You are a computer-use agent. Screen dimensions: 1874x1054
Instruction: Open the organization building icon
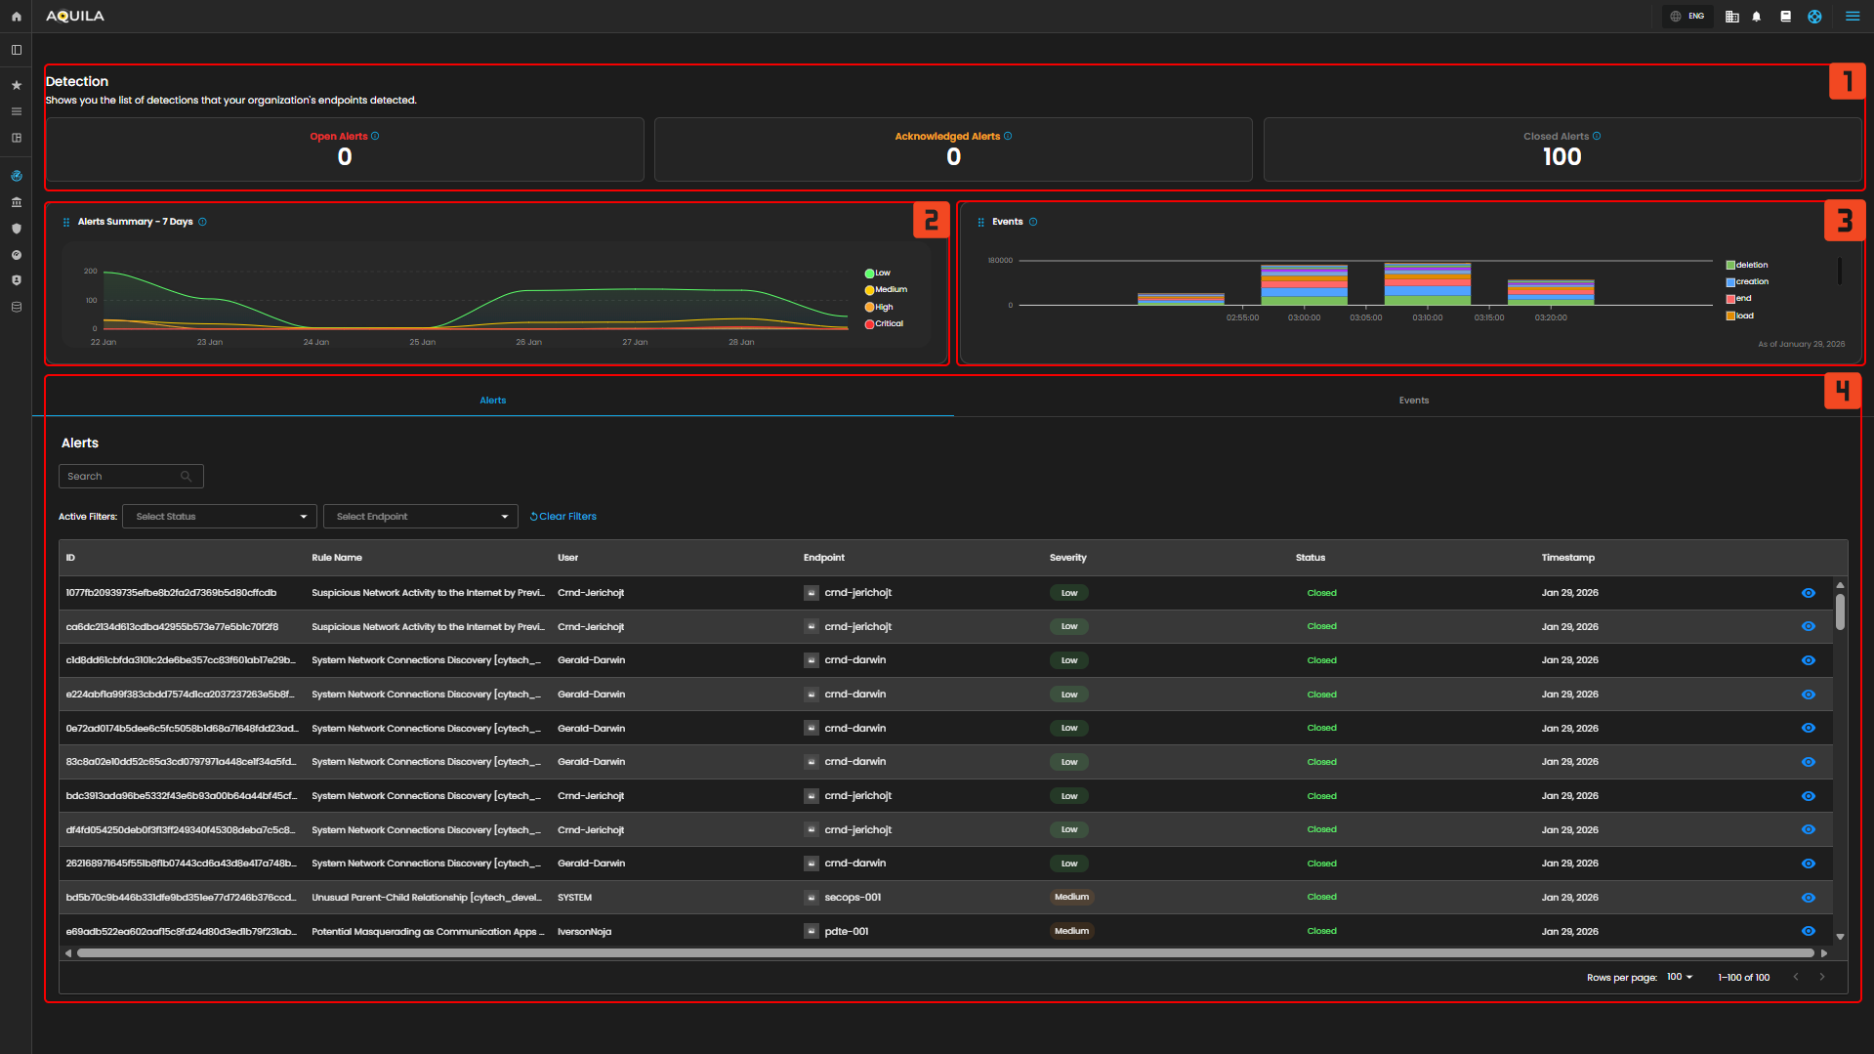point(1731,17)
